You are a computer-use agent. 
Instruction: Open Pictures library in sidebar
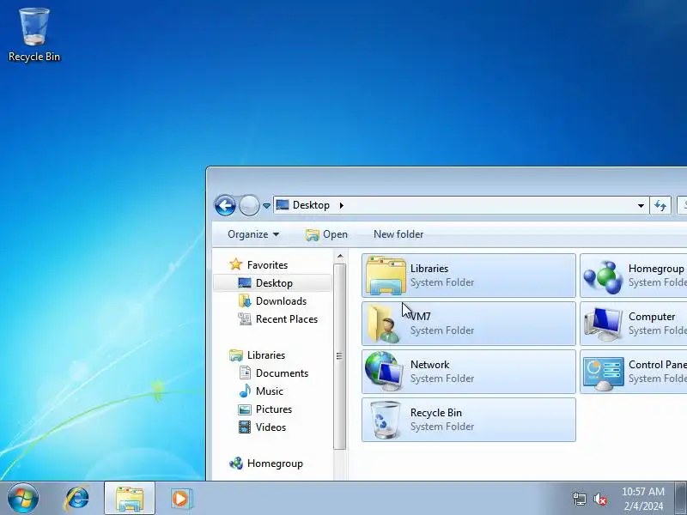pos(272,409)
